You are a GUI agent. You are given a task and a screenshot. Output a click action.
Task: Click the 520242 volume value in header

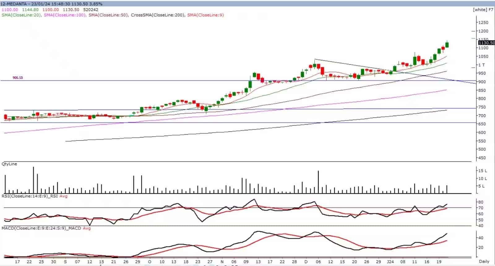pos(91,10)
